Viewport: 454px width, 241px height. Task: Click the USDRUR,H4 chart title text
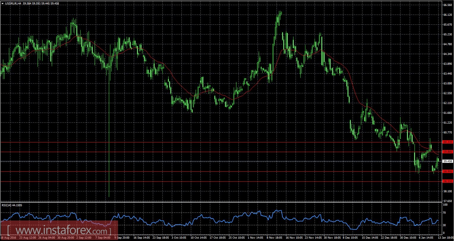coord(13,3)
